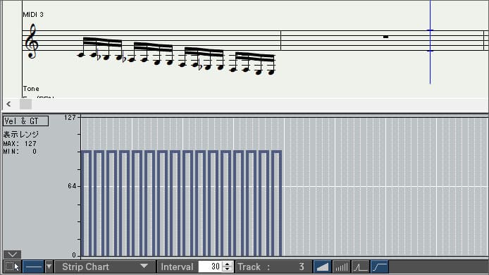Click the blue playback position cursor

click(430, 42)
